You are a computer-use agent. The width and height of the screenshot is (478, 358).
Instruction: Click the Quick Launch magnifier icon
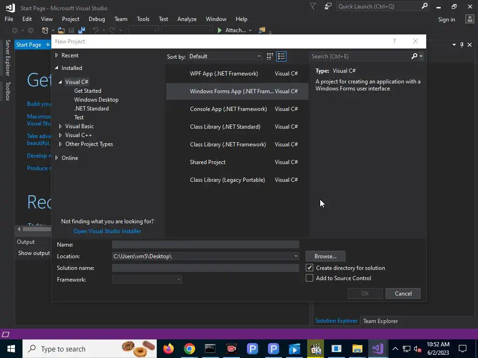424,6
